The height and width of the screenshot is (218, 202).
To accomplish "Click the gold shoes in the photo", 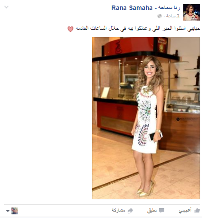I will [x=145, y=189].
